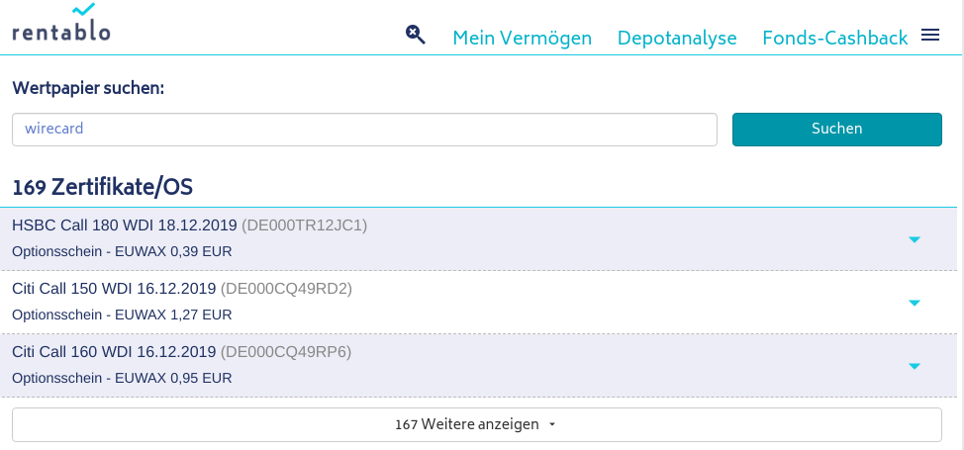The height and width of the screenshot is (450, 964).
Task: Click the 169 Zertifikate/OS heading
Action: click(x=102, y=186)
